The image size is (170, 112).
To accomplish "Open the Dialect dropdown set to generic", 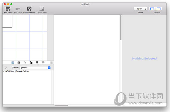I will click(35, 68).
